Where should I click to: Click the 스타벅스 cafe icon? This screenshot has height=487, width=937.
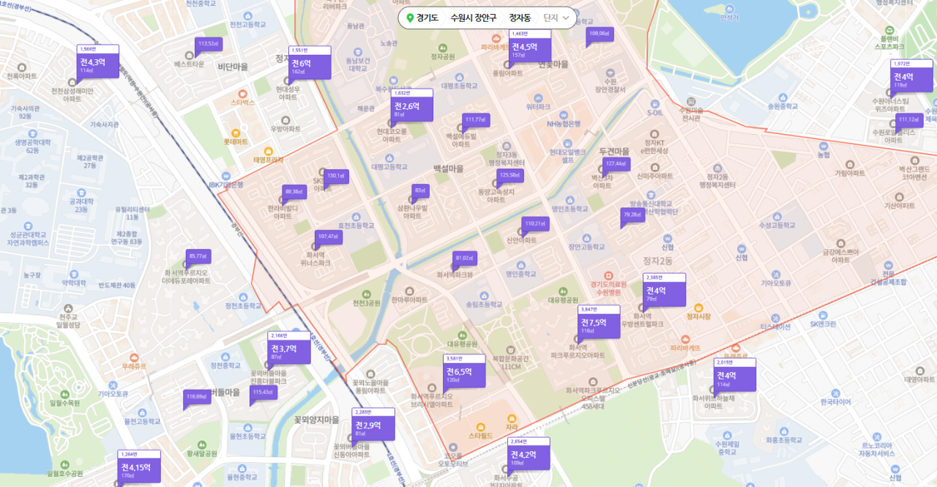(243, 93)
